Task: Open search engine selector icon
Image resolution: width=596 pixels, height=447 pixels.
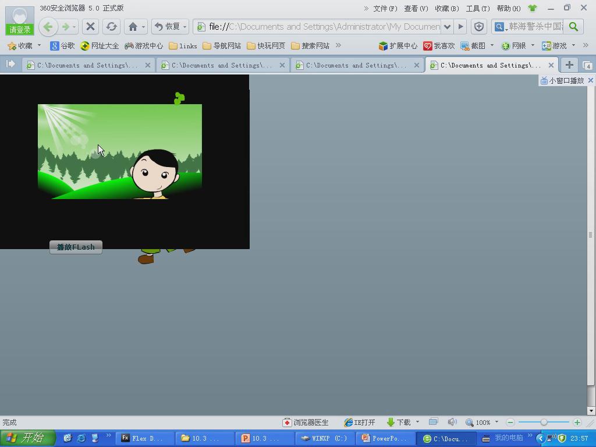Action: point(500,27)
